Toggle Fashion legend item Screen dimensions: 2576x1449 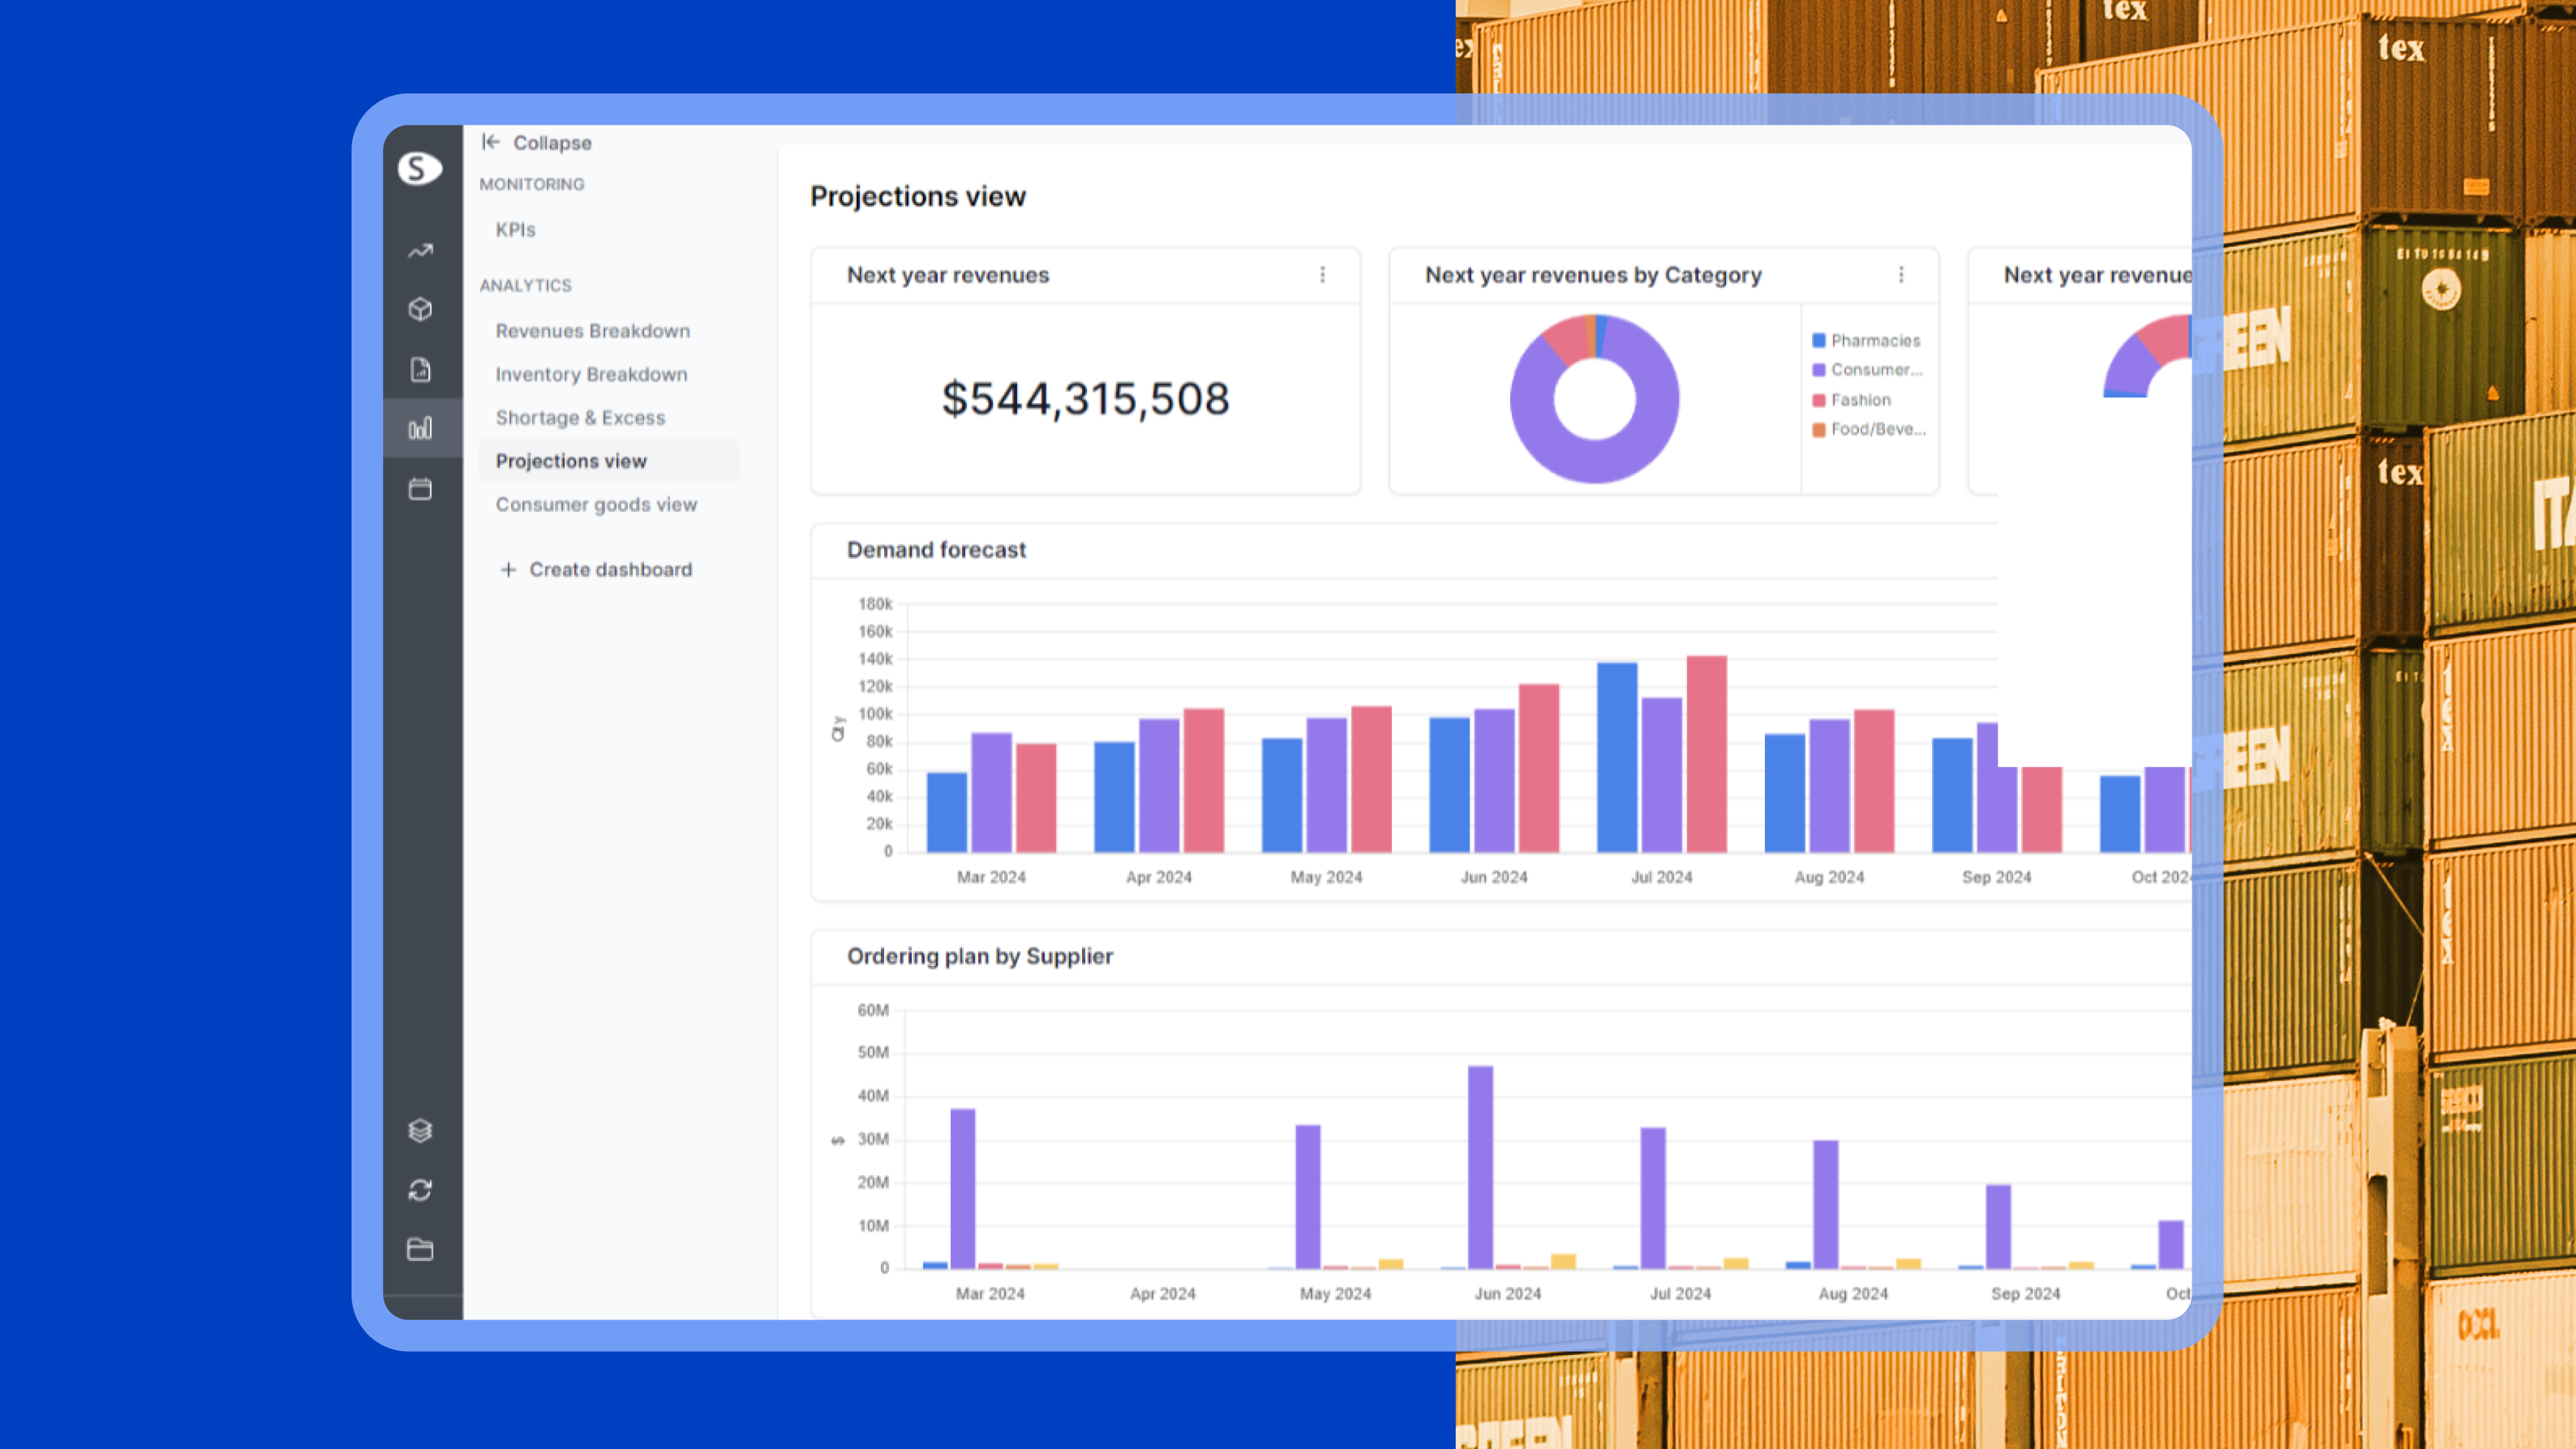pyautogui.click(x=1851, y=399)
